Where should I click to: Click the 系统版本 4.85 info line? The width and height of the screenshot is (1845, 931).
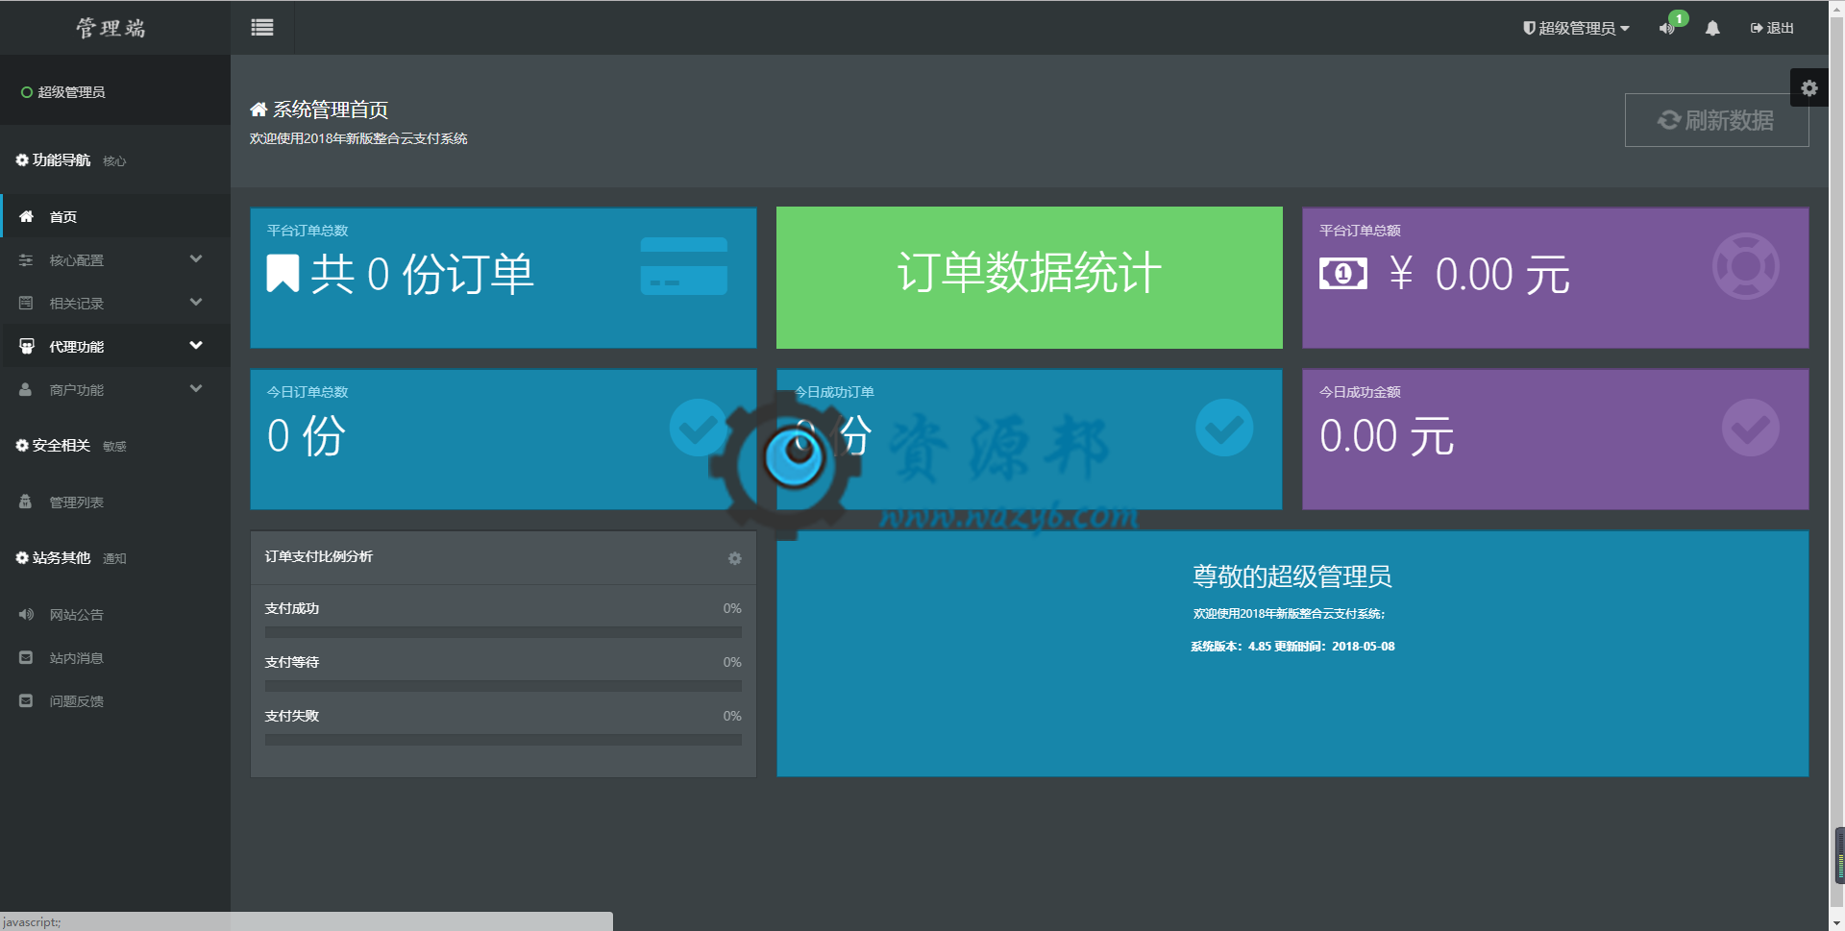click(1292, 647)
